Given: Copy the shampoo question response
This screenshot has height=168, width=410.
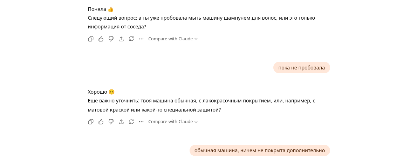Looking at the screenshot, I should pyautogui.click(x=91, y=39).
